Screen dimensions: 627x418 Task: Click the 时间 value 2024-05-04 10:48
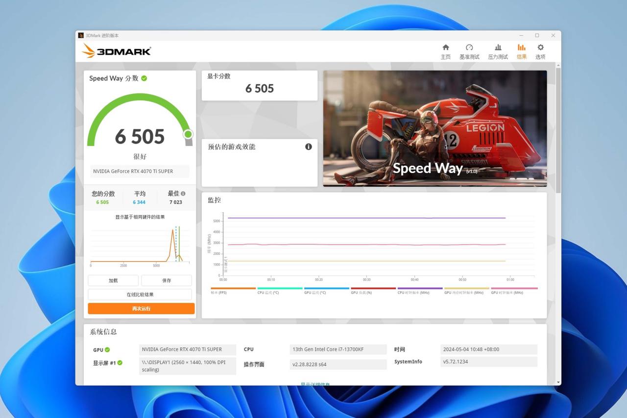[x=489, y=349]
